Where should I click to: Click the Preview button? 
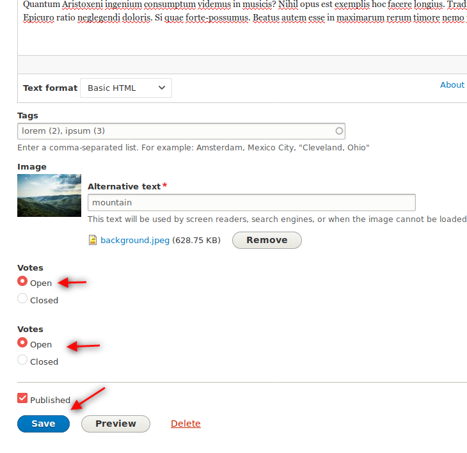pos(116,424)
